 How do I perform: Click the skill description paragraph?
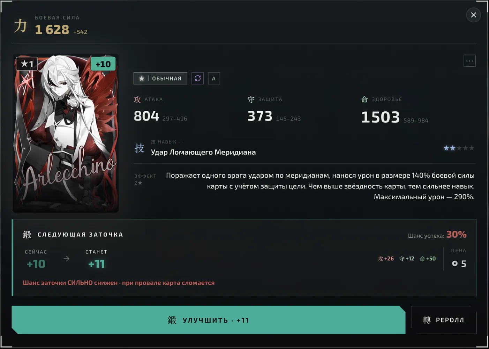[320, 186]
